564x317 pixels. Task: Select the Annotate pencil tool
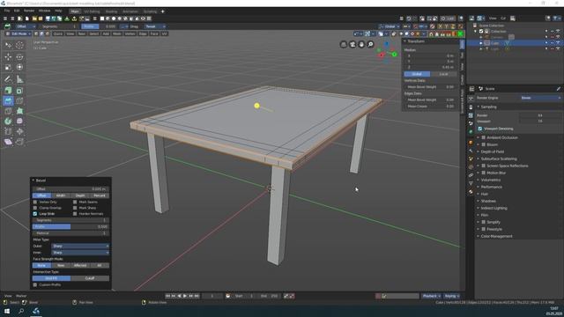pyautogui.click(x=8, y=79)
